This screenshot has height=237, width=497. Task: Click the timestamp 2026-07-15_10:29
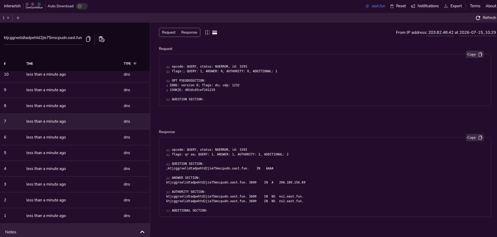(x=477, y=32)
